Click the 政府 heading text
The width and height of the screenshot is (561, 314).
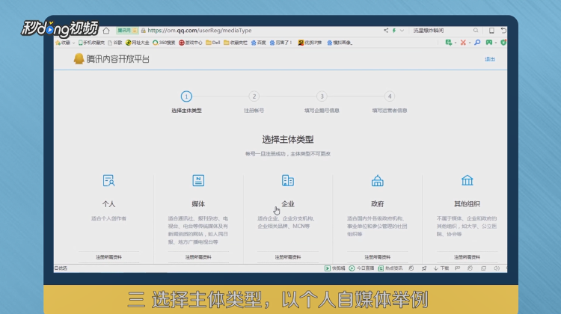[378, 204]
